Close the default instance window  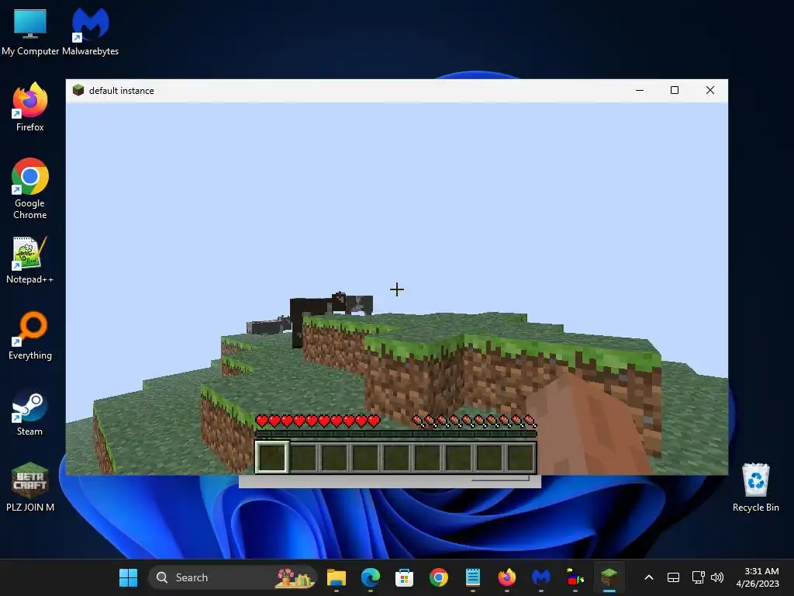pos(710,90)
